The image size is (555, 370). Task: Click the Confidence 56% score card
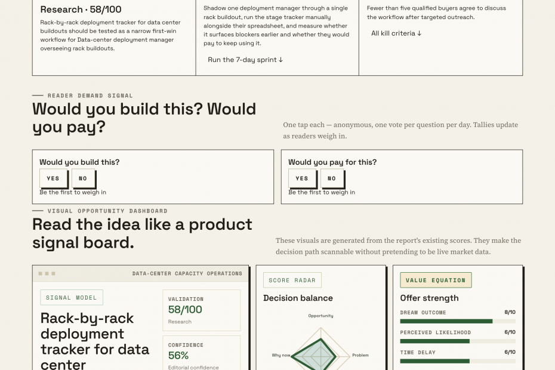pyautogui.click(x=201, y=353)
